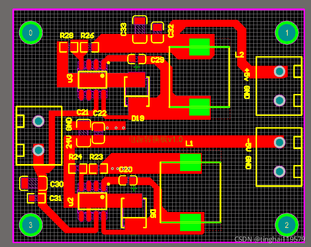The height and width of the screenshot is (247, 311).
Task: Select mounting hole labeled 3
Action: pyautogui.click(x=31, y=225)
